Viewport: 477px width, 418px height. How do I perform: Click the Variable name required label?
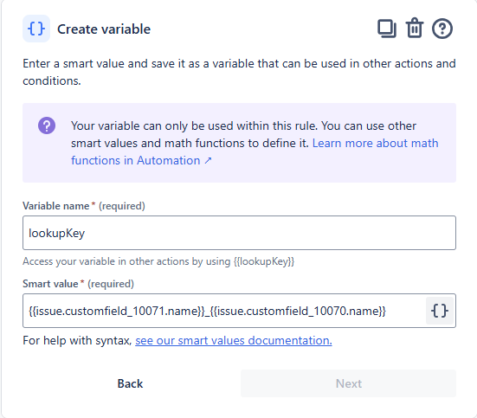tap(84, 206)
